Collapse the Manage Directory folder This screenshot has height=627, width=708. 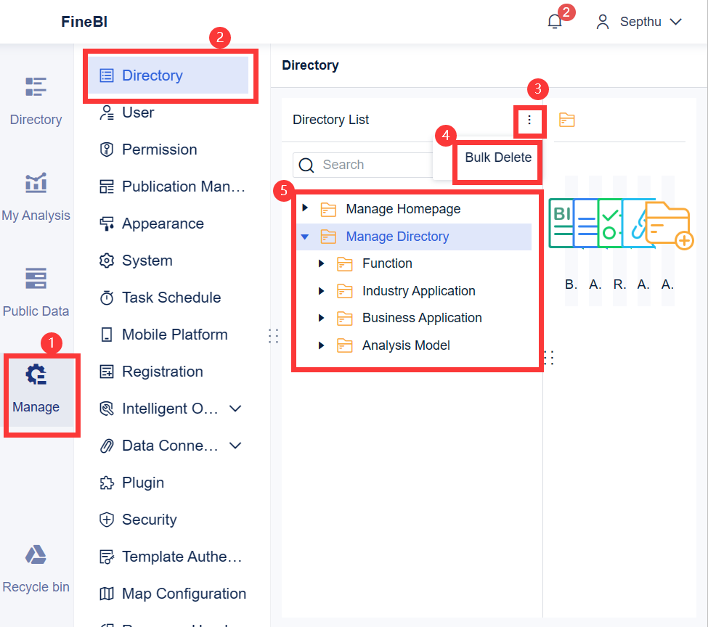pos(305,237)
